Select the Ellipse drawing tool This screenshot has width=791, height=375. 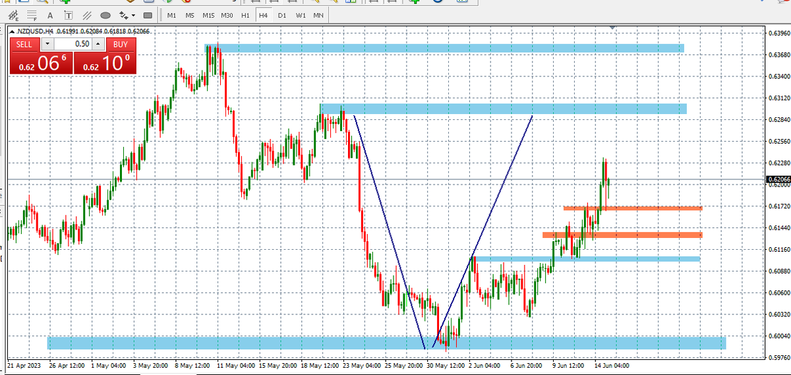[x=105, y=15]
